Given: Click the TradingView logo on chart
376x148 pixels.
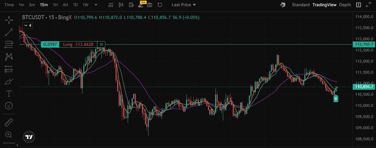Looking at the screenshot, I should pyautogui.click(x=29, y=137).
